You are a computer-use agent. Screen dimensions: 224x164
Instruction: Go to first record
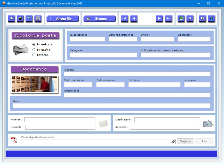click(124, 18)
